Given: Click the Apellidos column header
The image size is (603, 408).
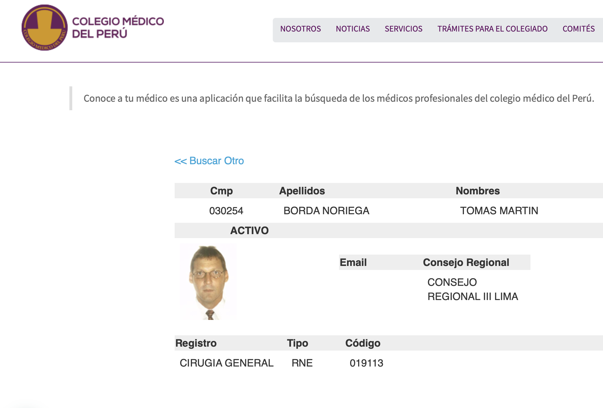Looking at the screenshot, I should coord(302,191).
